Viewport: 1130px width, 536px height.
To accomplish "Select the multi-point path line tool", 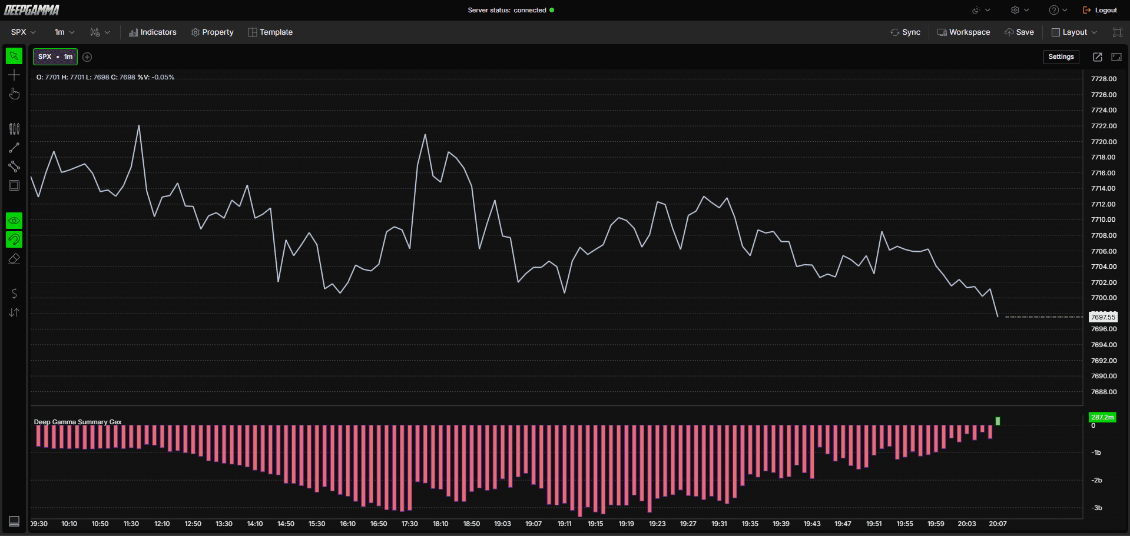I will click(x=14, y=167).
